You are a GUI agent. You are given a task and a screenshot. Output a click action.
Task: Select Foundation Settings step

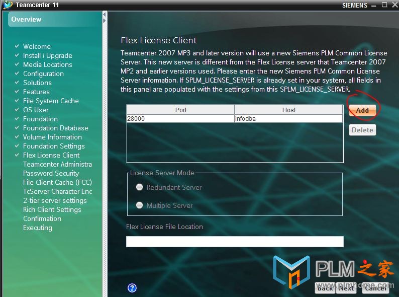coord(54,146)
